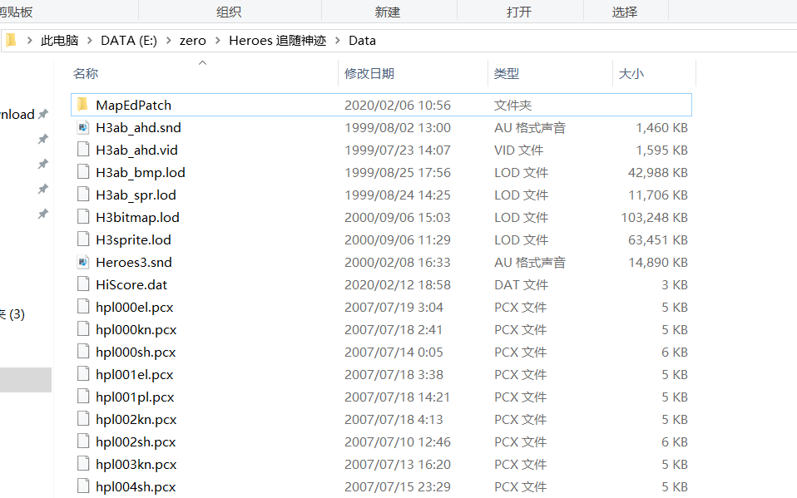Click the hpl000el.pcx file icon
Image resolution: width=797 pixels, height=498 pixels.
pos(83,307)
